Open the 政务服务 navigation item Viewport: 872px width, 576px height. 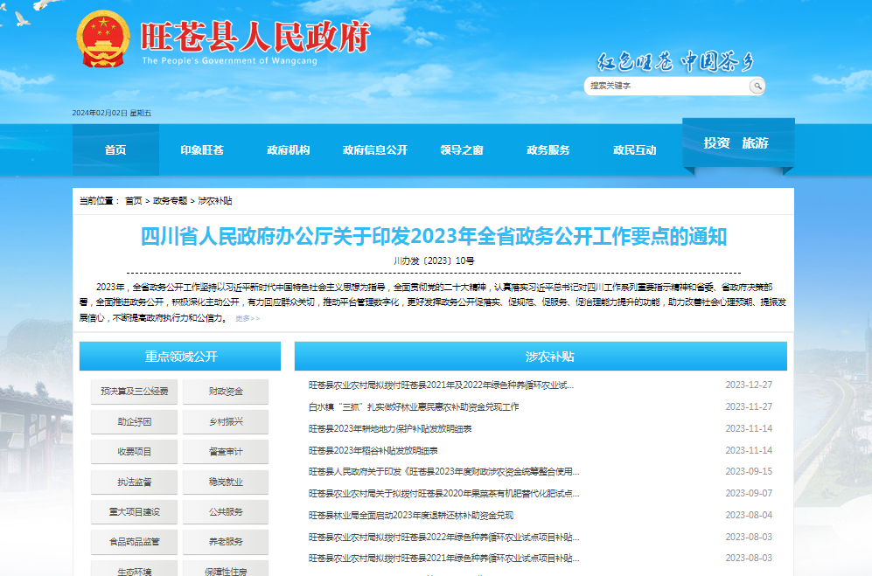pos(548,150)
